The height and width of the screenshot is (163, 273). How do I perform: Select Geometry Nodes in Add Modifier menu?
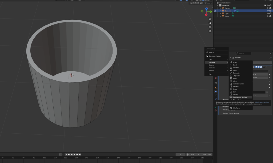(214, 56)
